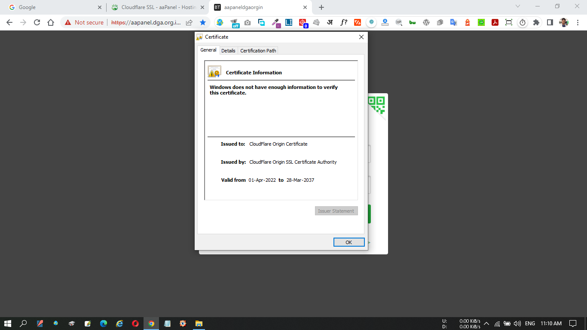Open the Extensions puzzle-piece menu

click(x=536, y=22)
